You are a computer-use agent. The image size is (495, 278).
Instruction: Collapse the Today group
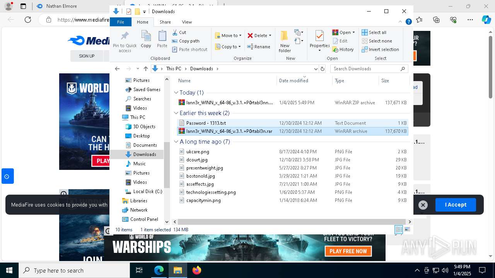176,93
